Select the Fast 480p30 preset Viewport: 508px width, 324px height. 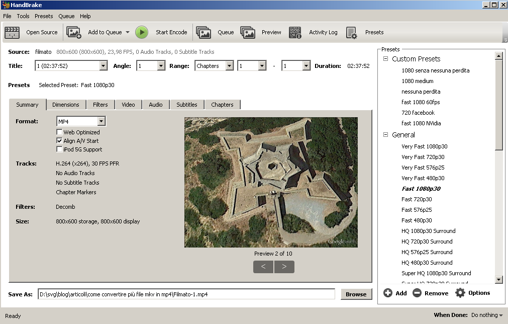[417, 220]
